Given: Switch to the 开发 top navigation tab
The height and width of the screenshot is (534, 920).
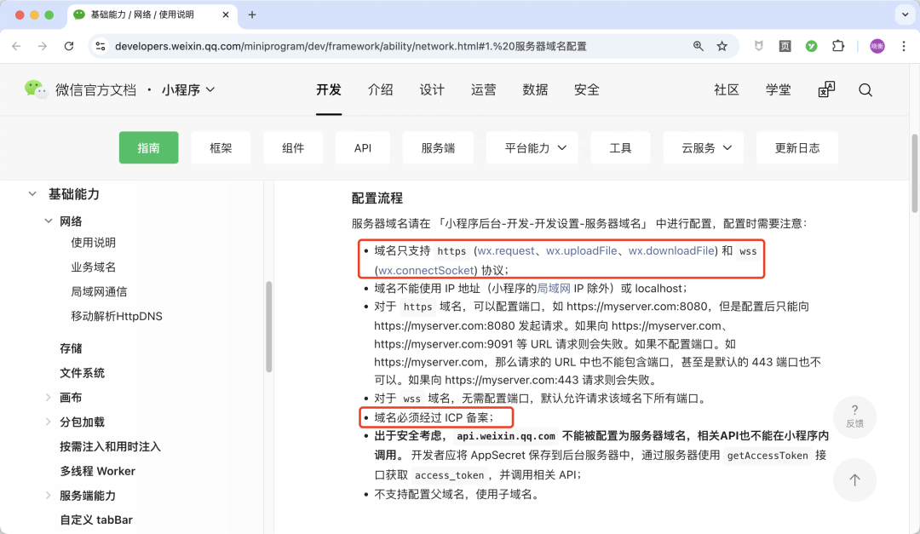Looking at the screenshot, I should [x=329, y=89].
